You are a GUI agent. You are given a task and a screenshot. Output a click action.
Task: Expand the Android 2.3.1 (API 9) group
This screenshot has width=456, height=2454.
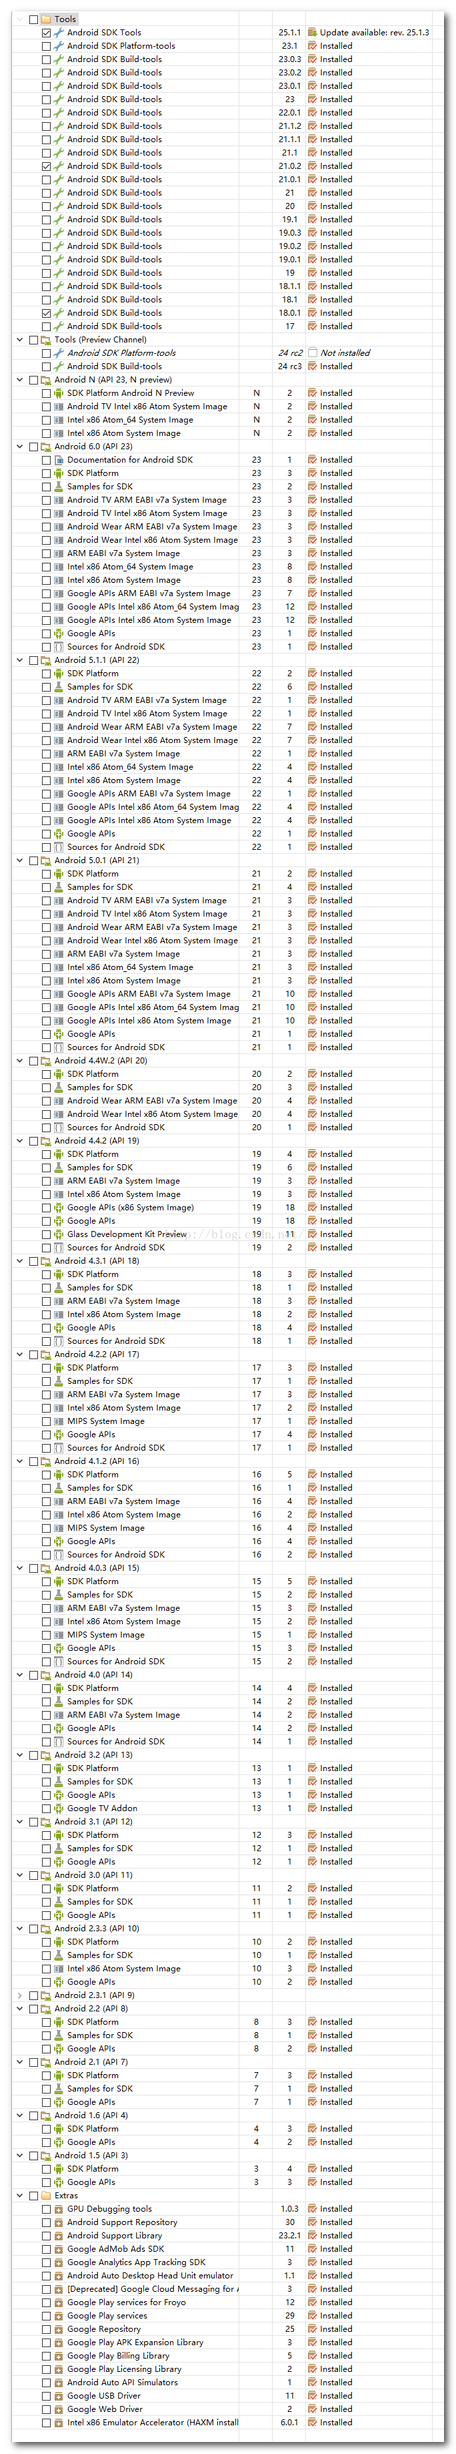pyautogui.click(x=20, y=1995)
